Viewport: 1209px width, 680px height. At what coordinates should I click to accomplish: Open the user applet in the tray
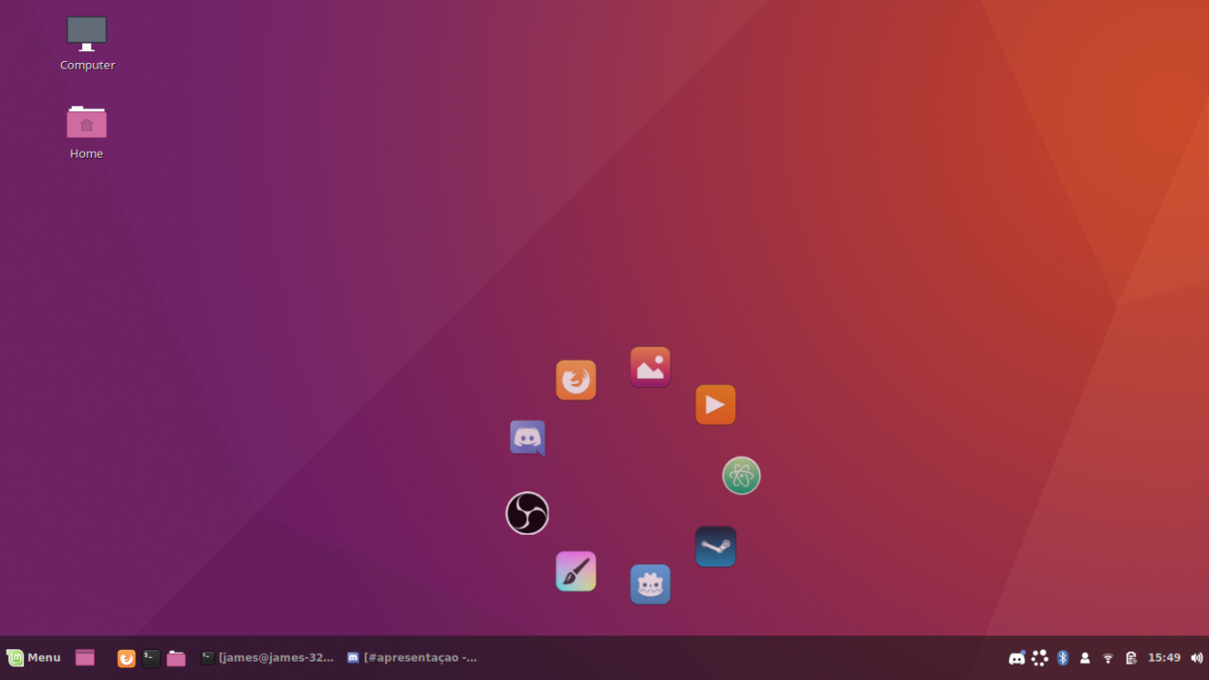[1085, 658]
